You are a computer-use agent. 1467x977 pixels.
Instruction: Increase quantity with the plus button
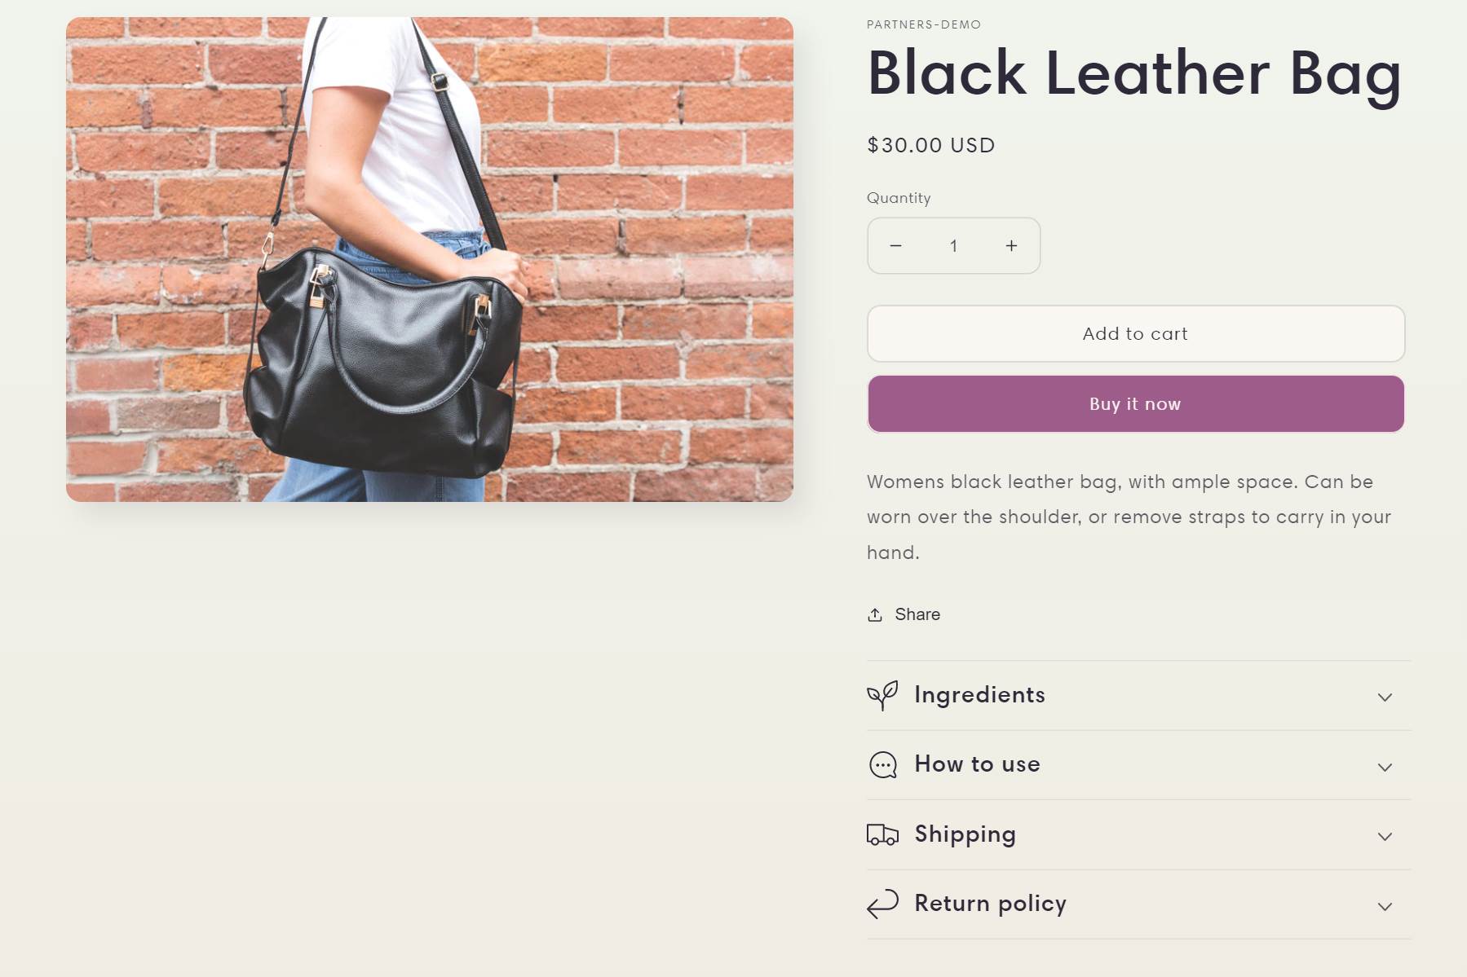[1011, 246]
